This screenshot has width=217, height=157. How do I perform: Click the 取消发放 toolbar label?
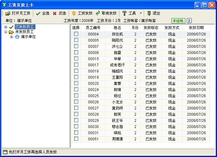(109, 13)
